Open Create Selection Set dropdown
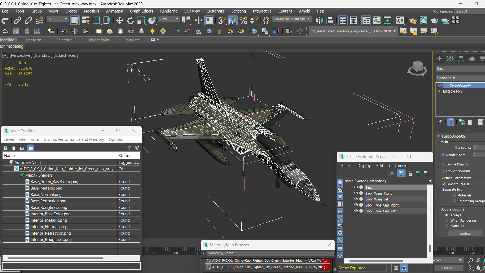 tap(292, 19)
